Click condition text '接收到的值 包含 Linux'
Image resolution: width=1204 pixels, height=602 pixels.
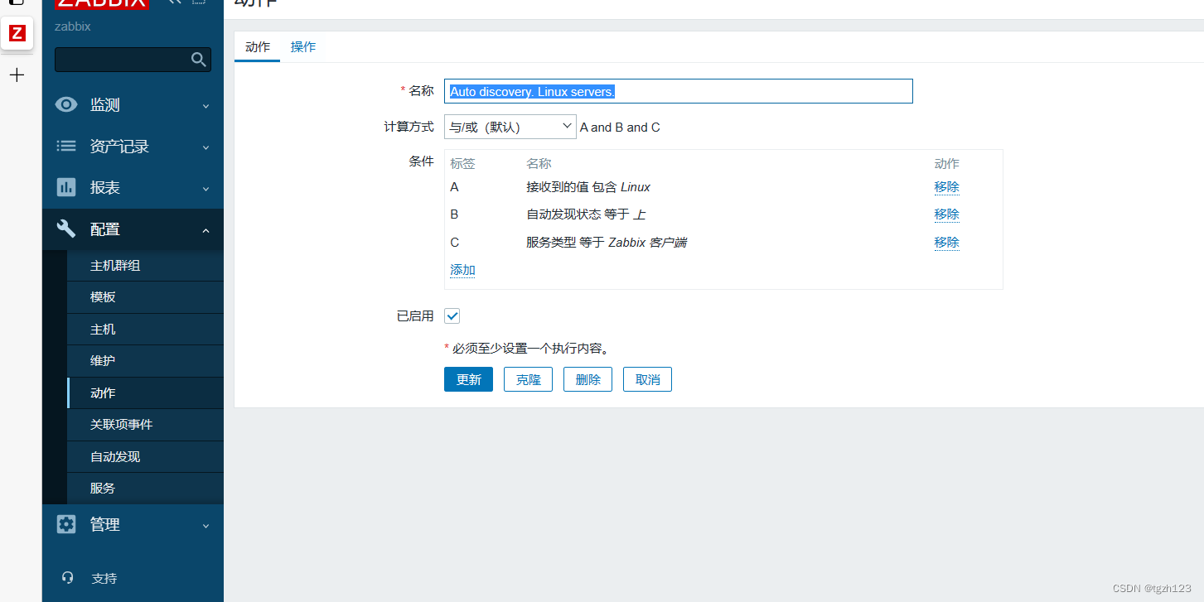(x=588, y=187)
